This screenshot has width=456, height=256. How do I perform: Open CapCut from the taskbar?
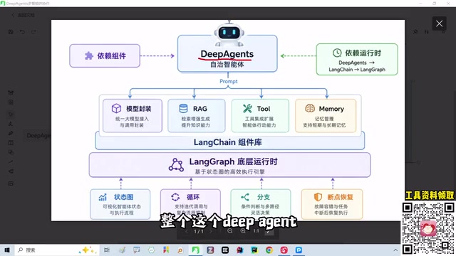225,250
